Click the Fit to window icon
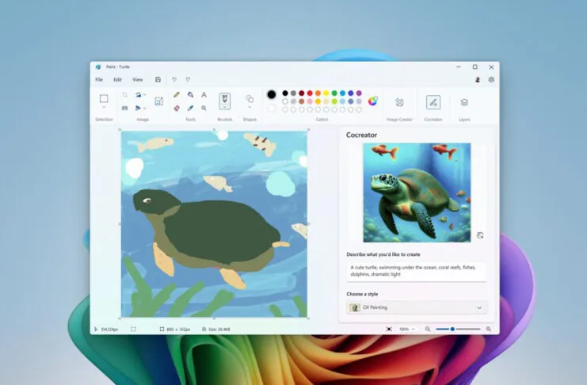The image size is (587, 385). 389,330
